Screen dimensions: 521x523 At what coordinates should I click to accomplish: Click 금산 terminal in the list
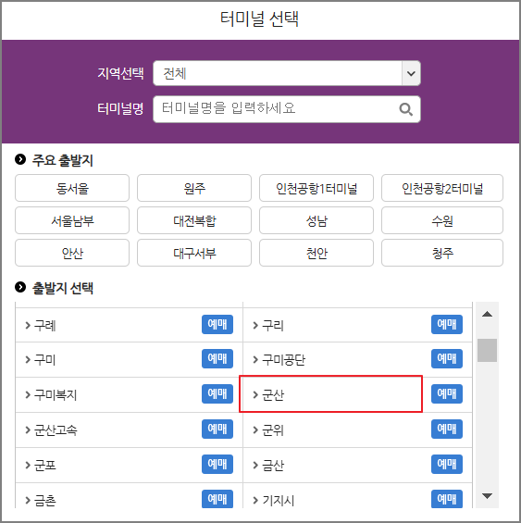pyautogui.click(x=272, y=465)
